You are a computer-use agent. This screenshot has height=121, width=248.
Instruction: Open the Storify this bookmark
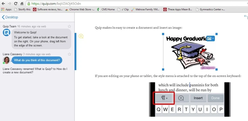pyautogui.click(x=23, y=9)
